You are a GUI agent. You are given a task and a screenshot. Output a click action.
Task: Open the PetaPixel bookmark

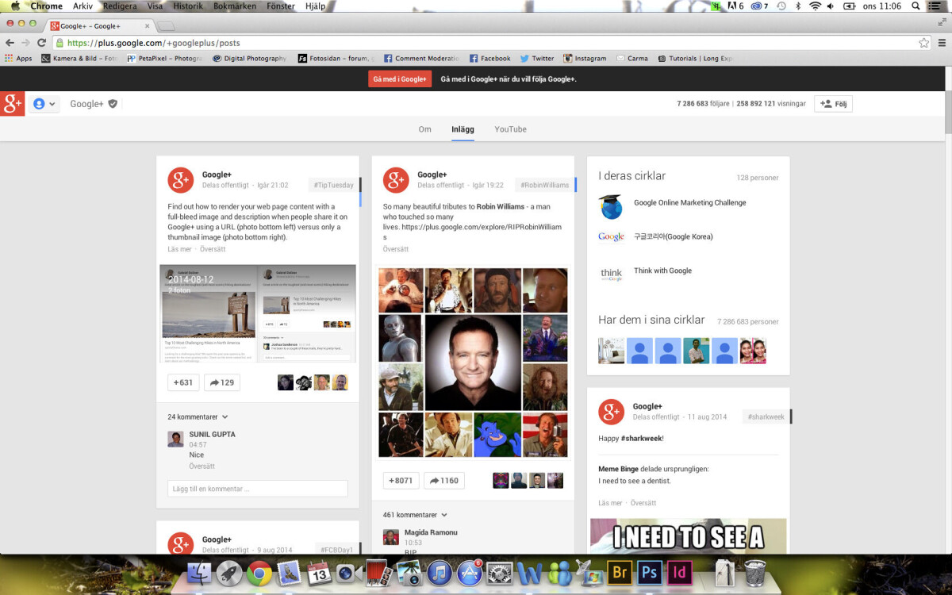point(165,58)
